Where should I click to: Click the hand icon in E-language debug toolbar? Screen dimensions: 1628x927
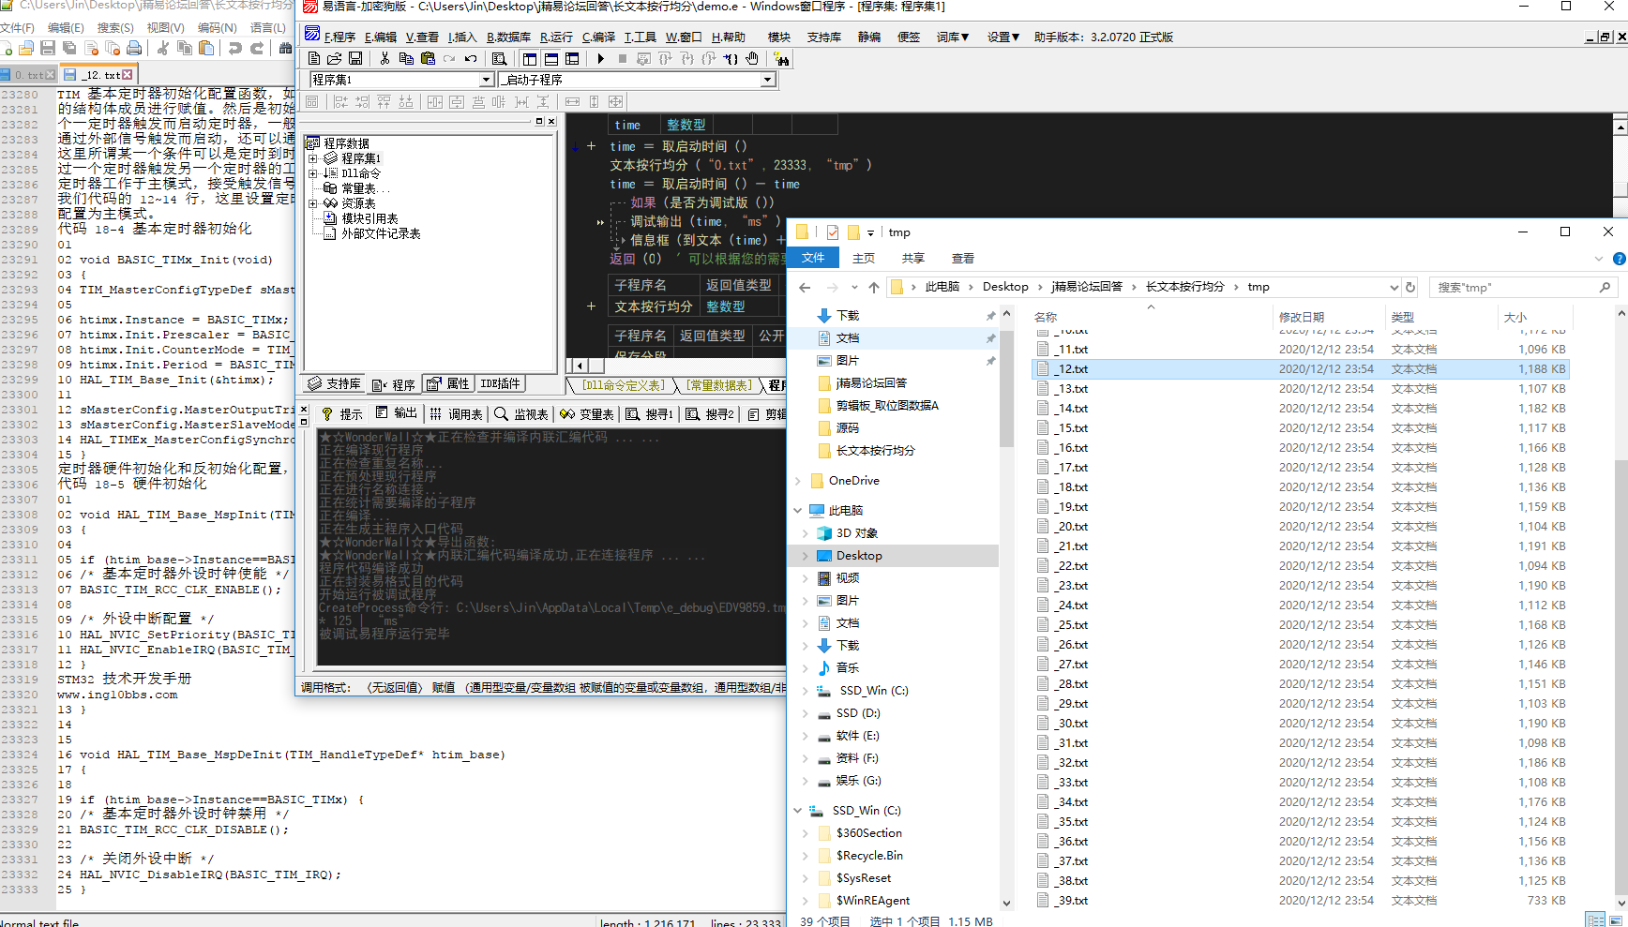pyautogui.click(x=752, y=58)
